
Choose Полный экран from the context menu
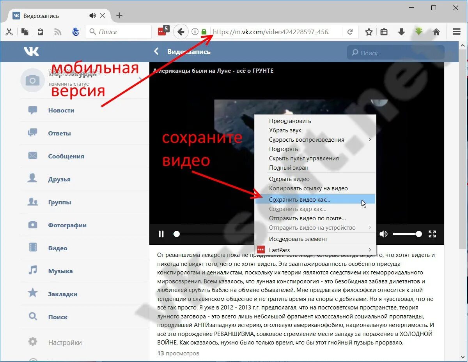pyautogui.click(x=315, y=168)
